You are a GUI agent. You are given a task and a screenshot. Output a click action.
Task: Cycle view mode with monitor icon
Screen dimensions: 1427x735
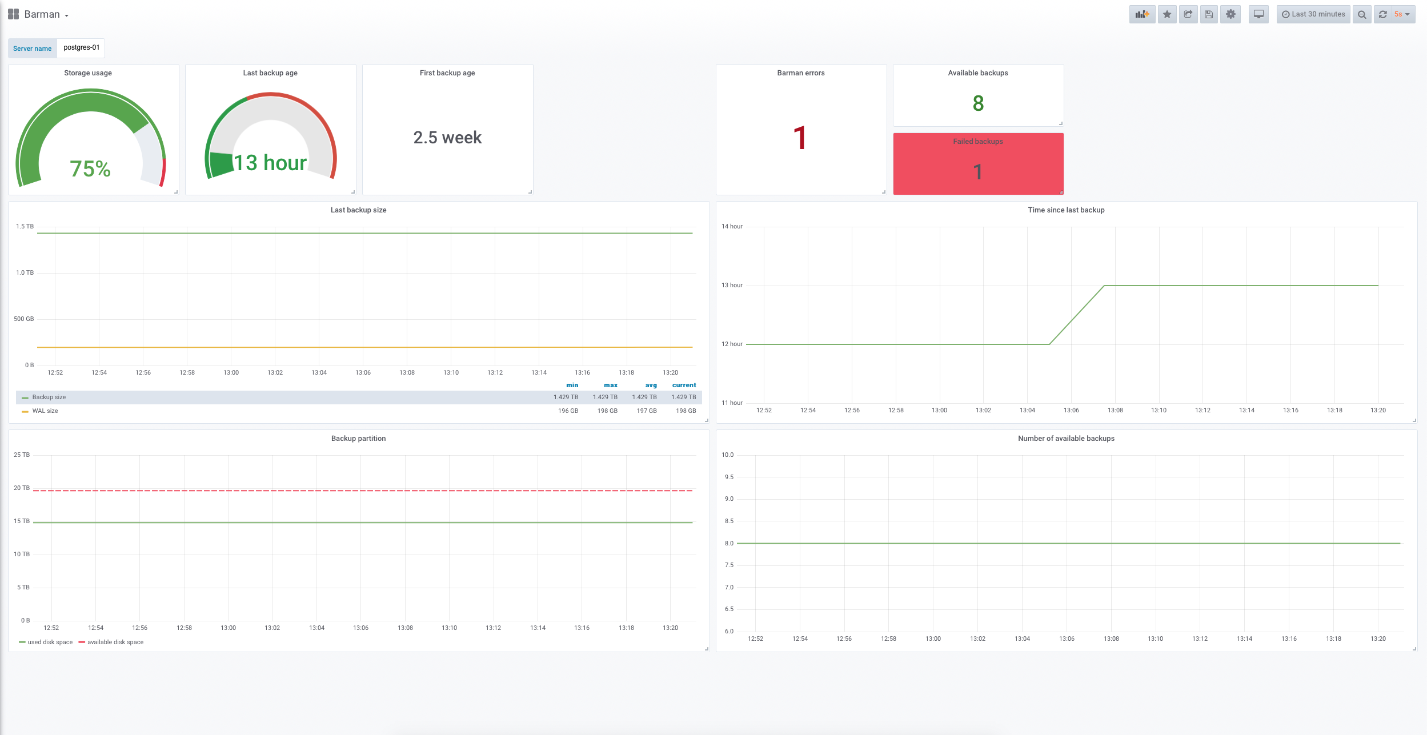click(x=1258, y=14)
